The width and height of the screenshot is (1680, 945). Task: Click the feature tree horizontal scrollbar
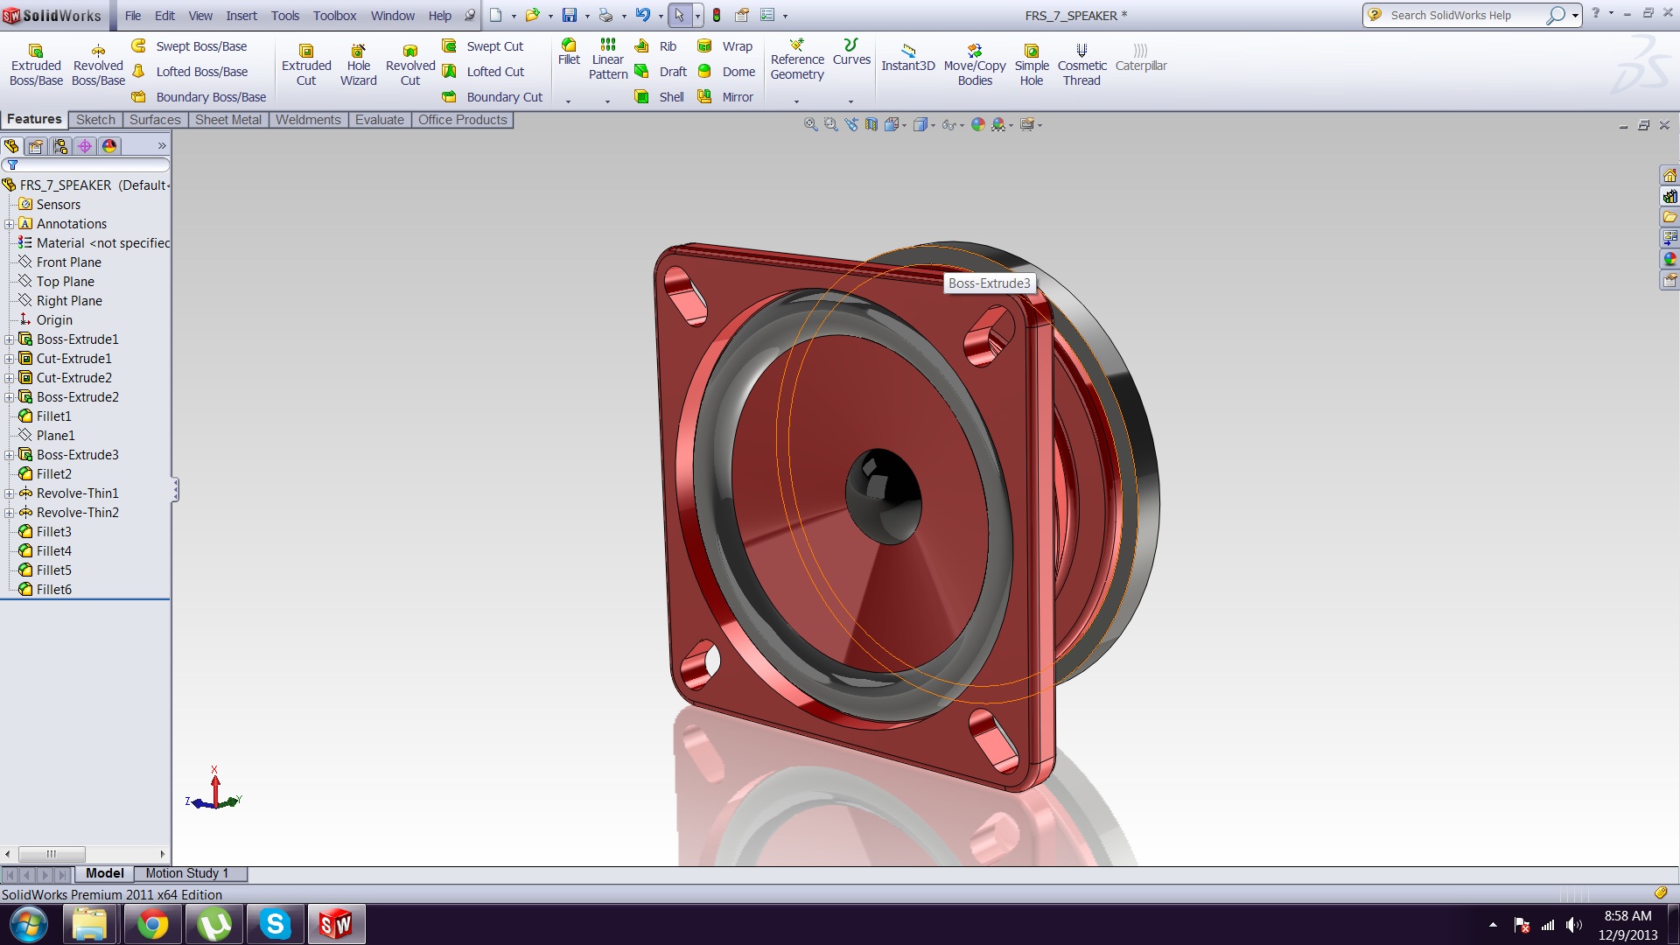[85, 854]
